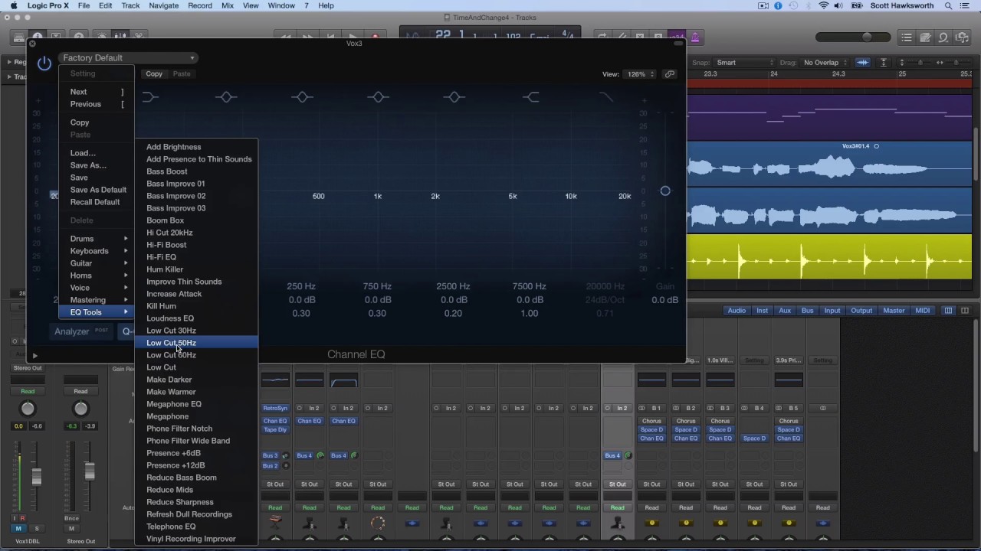Click the vertical auto zoom icon
The height and width of the screenshot is (551, 981).
(x=883, y=63)
